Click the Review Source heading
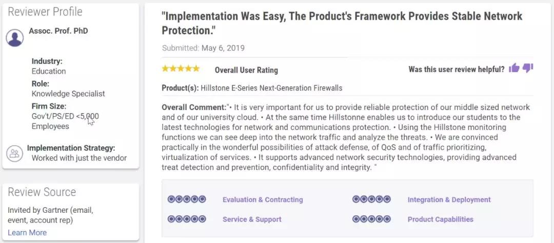This screenshot has width=554, height=243. [42, 192]
